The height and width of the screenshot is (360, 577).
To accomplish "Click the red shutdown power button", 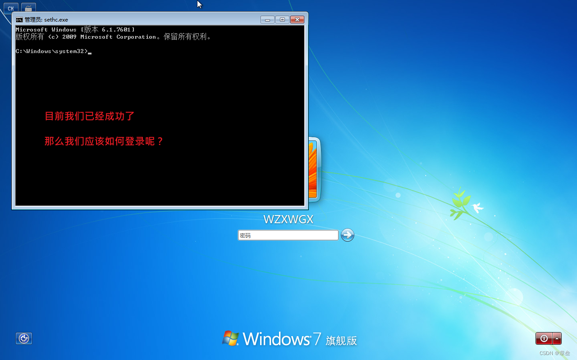I will tap(544, 338).
